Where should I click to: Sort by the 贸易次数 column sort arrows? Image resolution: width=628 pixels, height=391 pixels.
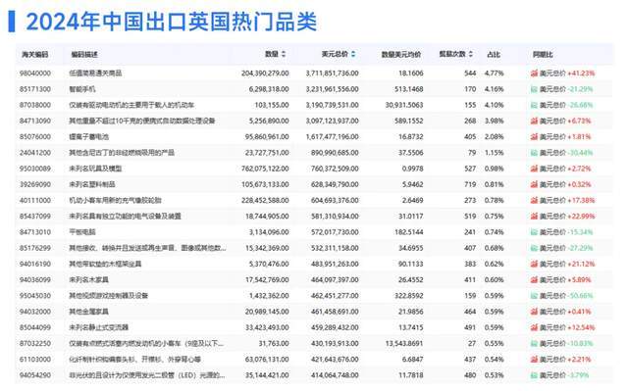pyautogui.click(x=471, y=54)
